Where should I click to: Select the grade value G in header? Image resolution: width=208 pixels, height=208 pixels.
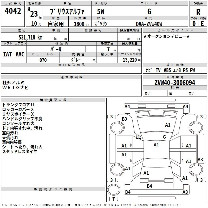149,11
